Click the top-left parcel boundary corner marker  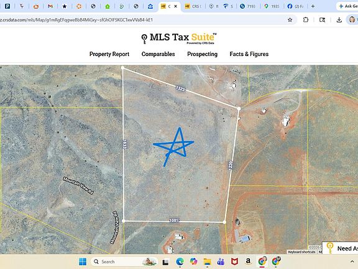122,68
